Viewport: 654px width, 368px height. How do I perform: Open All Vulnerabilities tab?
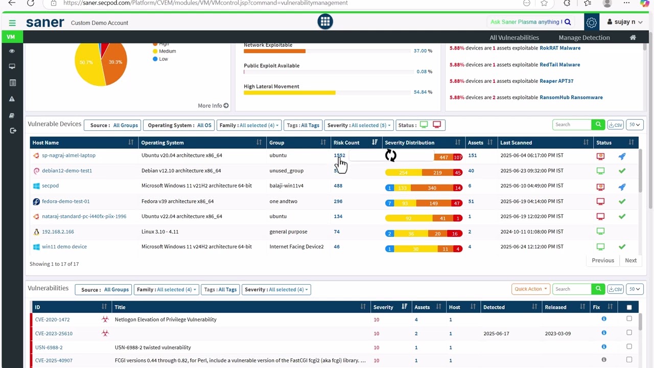514,37
